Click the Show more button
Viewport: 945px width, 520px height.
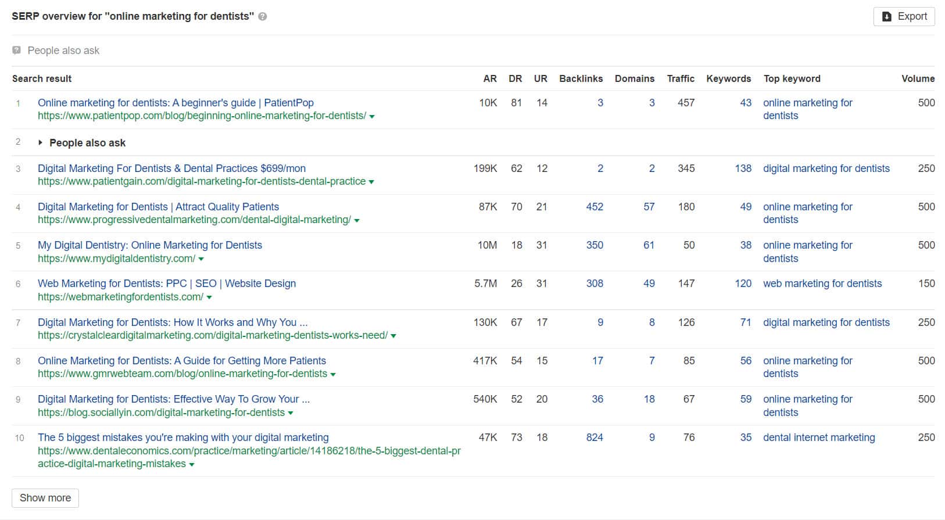click(x=45, y=498)
